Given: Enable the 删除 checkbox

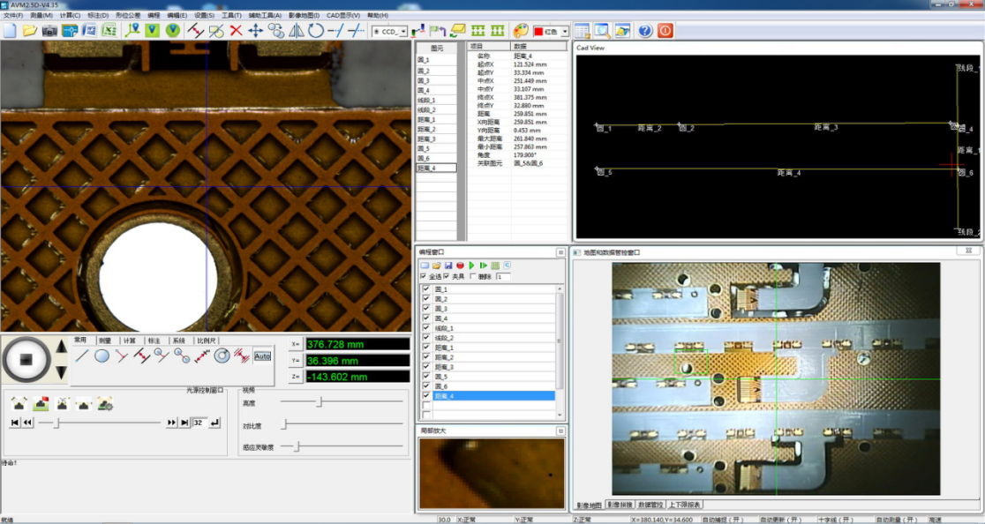Looking at the screenshot, I should [x=474, y=277].
